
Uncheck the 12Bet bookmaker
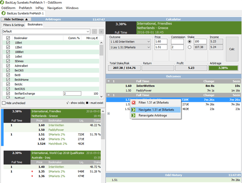coord(8,47)
